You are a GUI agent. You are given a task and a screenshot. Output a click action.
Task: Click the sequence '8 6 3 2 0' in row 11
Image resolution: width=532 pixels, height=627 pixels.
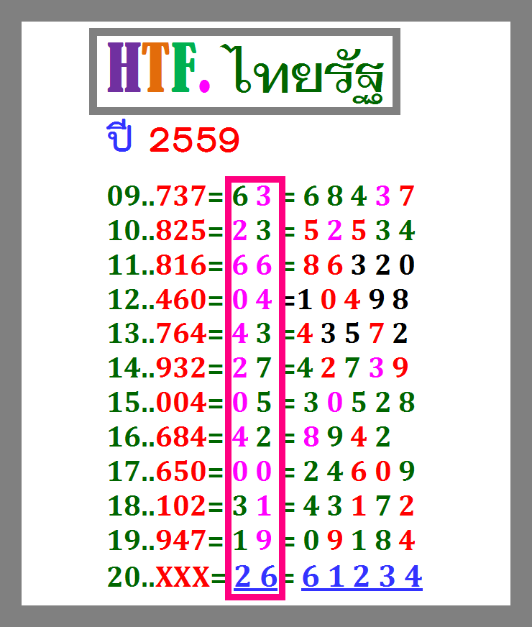point(359,265)
